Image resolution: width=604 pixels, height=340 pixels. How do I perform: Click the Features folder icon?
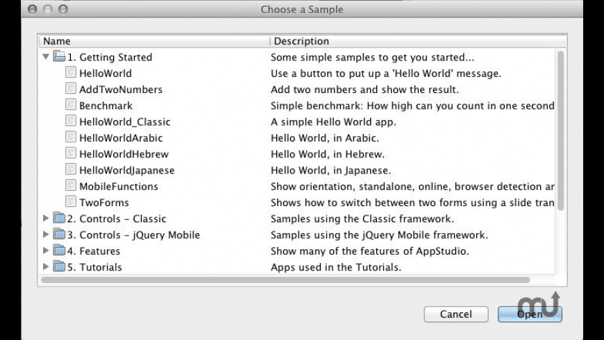click(59, 250)
